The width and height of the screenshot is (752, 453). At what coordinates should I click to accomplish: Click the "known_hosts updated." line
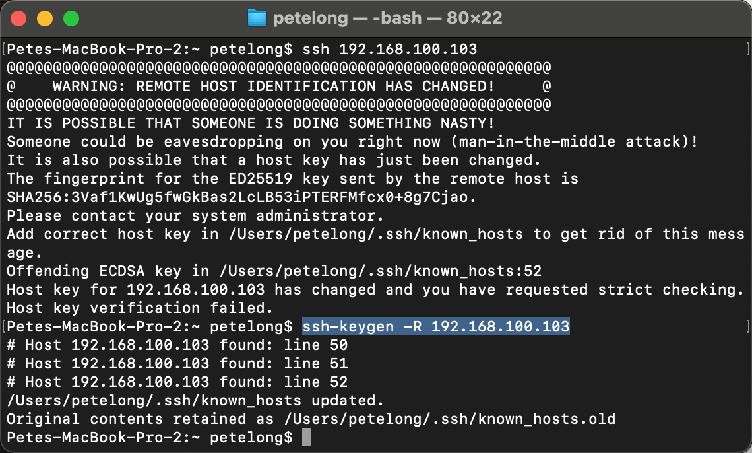tap(195, 400)
